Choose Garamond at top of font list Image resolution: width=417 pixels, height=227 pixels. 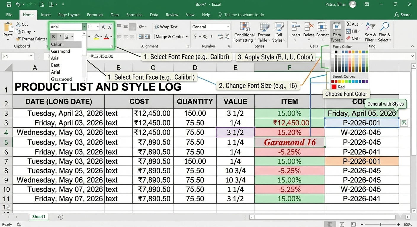click(60, 51)
